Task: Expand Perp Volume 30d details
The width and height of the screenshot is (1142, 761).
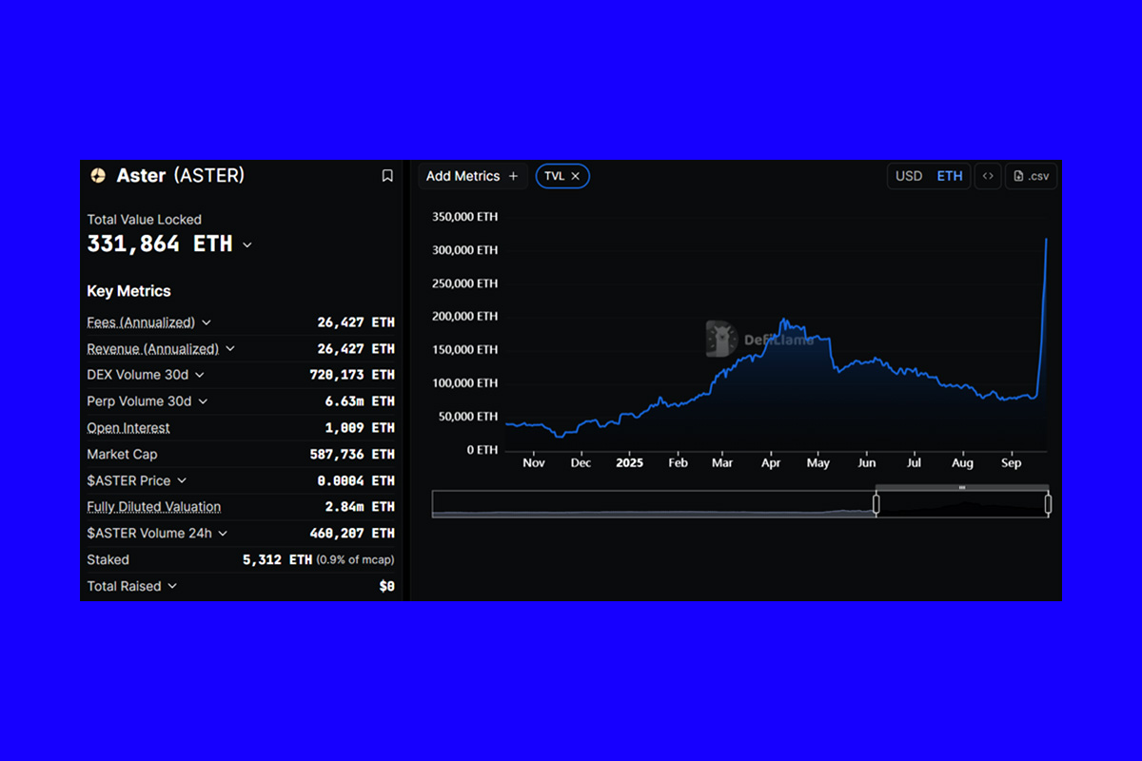Action: [x=203, y=401]
